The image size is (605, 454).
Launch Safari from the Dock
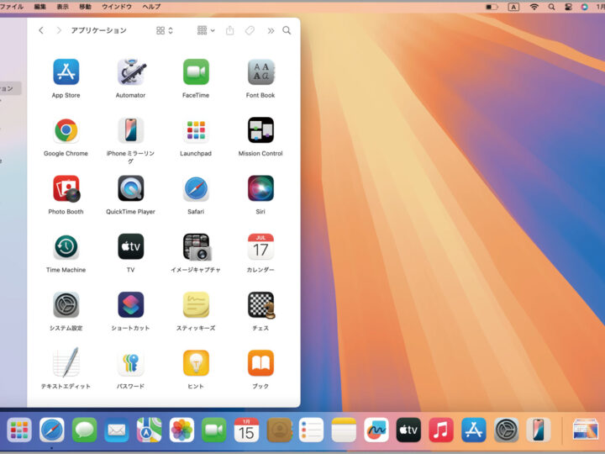pyautogui.click(x=52, y=430)
